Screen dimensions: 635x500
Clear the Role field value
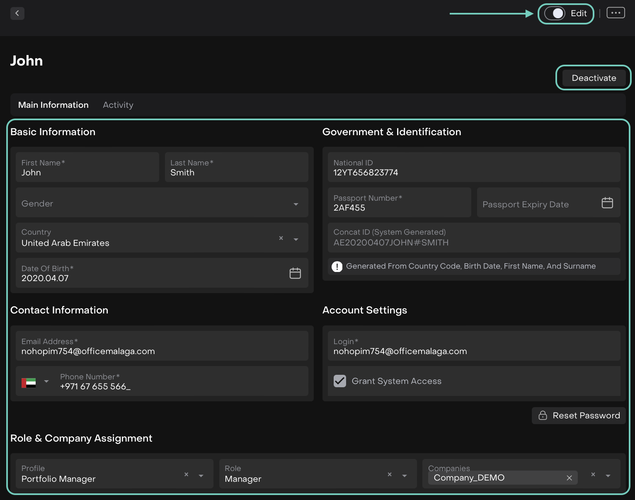pos(390,475)
